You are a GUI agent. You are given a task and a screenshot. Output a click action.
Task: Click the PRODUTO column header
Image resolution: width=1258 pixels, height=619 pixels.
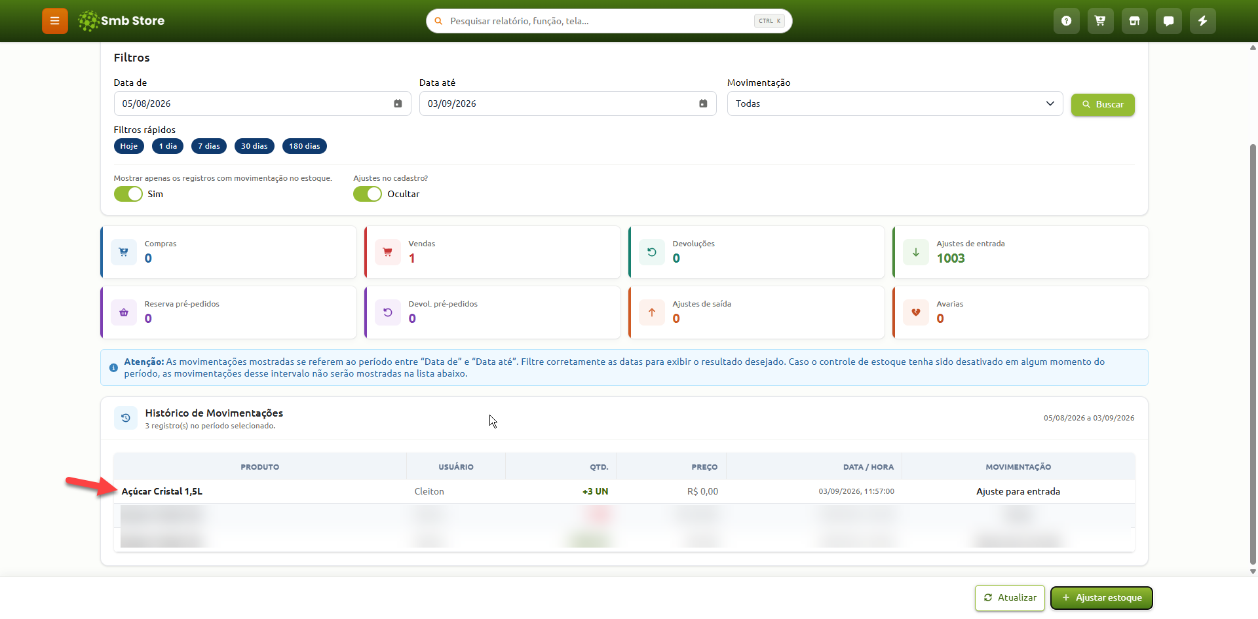(x=260, y=467)
